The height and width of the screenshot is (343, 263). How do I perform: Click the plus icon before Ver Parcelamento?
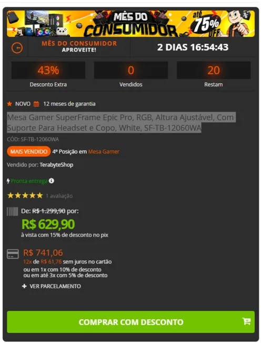click(x=25, y=286)
